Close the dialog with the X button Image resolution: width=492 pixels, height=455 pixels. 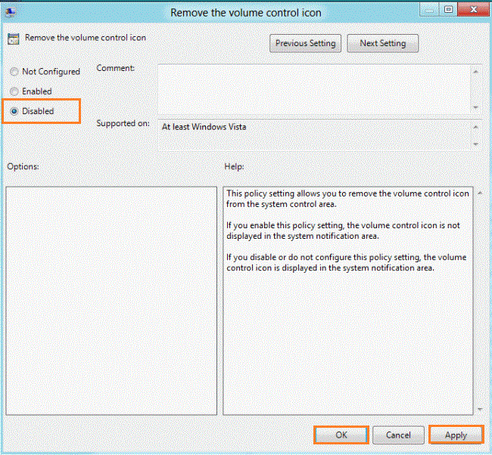pyautogui.click(x=474, y=10)
